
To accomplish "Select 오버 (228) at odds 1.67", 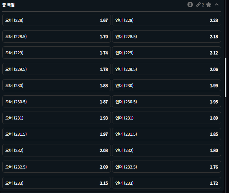I will (x=57, y=20).
